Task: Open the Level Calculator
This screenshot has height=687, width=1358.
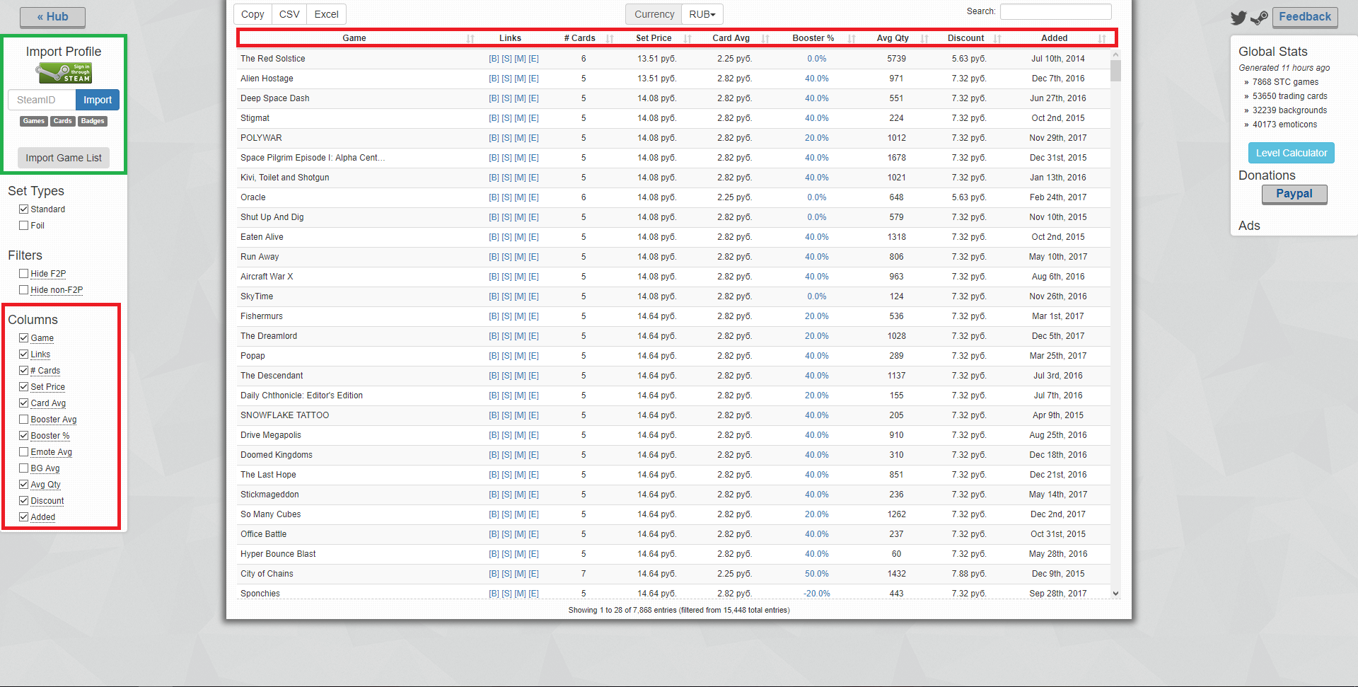Action: point(1292,153)
